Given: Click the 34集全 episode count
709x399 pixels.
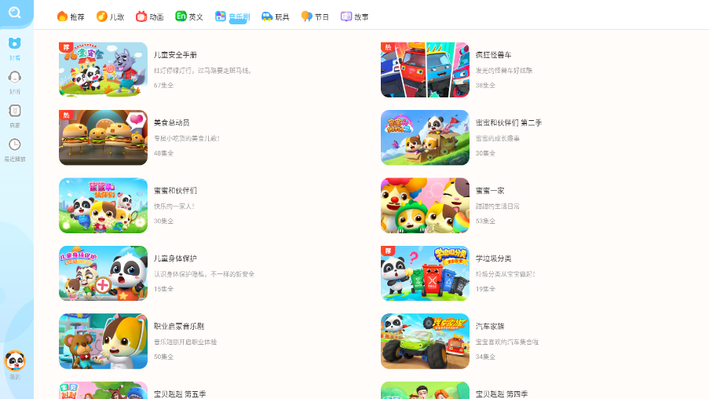Looking at the screenshot, I should tap(486, 357).
